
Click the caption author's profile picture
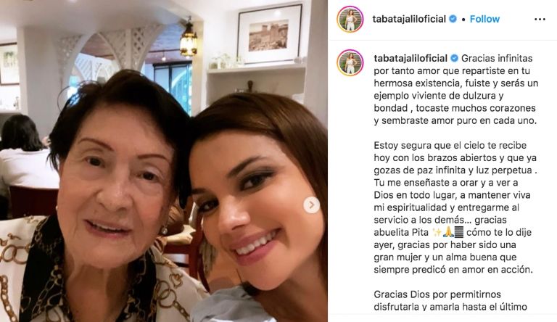350,63
